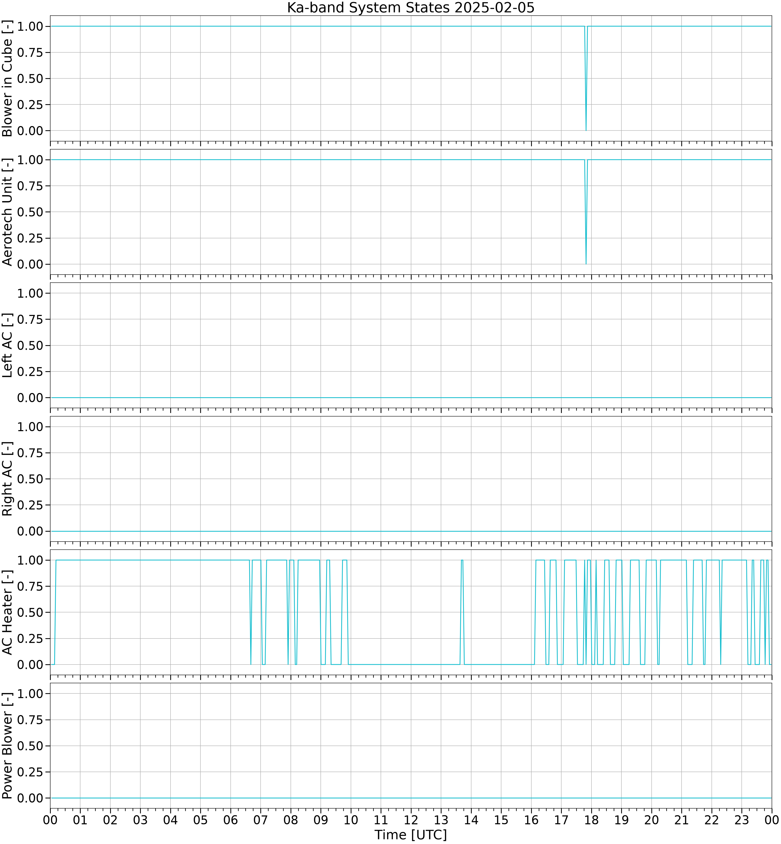Click the Blower in Cube y-axis label

click(x=7, y=78)
